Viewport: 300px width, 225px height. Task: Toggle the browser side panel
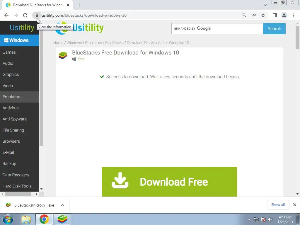coord(275,15)
